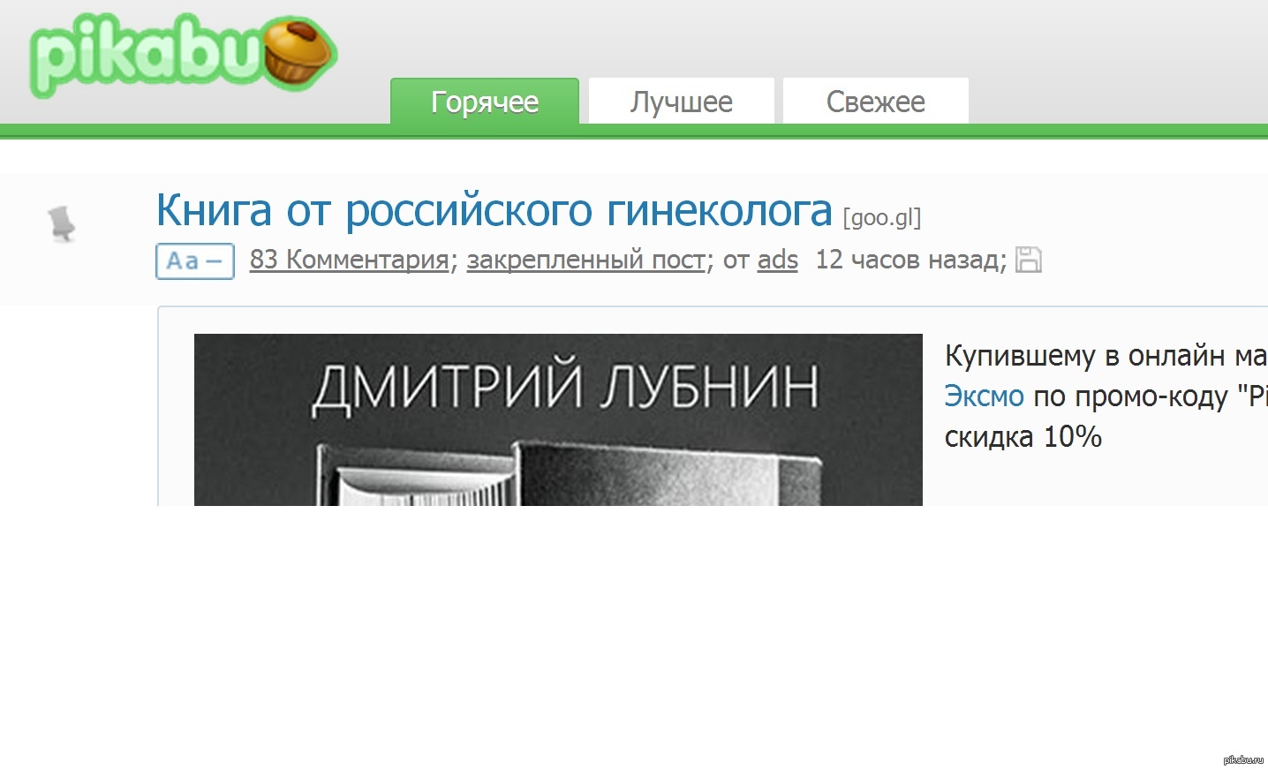Open the Лучшее tab
The height and width of the screenshot is (770, 1268).
681,102
